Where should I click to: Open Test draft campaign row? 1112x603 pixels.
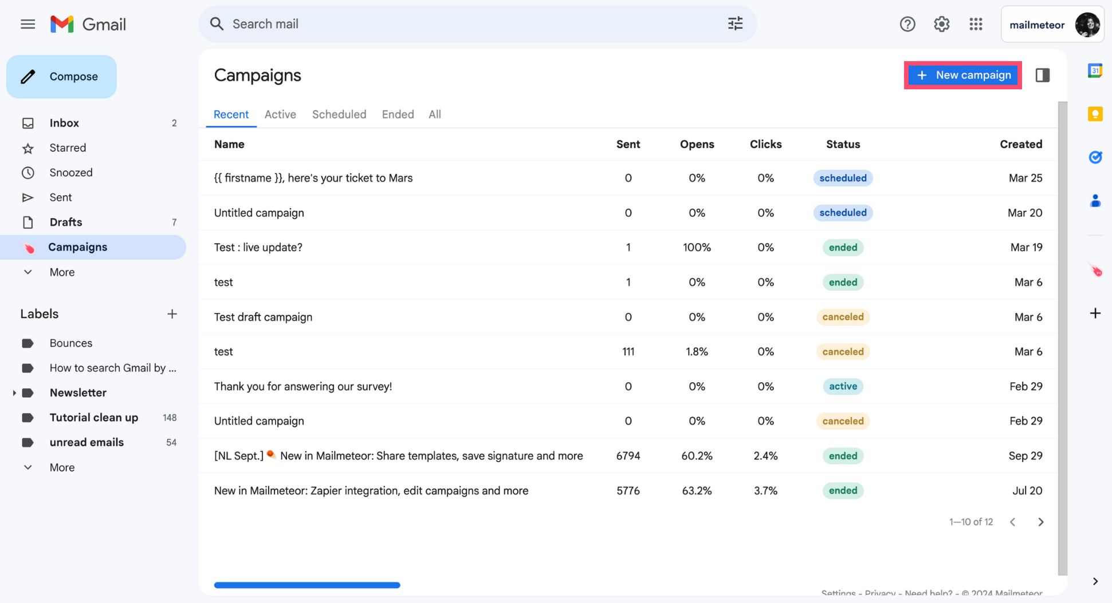point(628,317)
